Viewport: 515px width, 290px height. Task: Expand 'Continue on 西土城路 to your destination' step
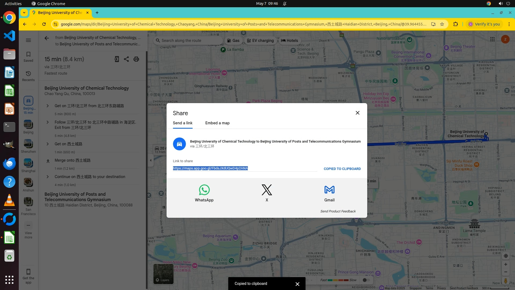[47, 177]
